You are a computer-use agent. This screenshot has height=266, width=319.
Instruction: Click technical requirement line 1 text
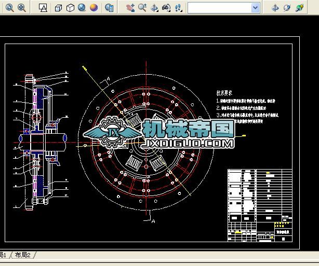tap(246, 101)
